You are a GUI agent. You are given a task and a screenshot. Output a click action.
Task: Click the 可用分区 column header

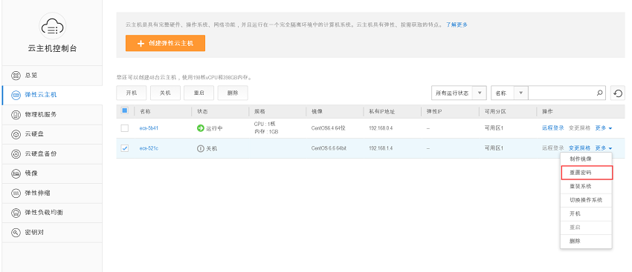click(495, 111)
